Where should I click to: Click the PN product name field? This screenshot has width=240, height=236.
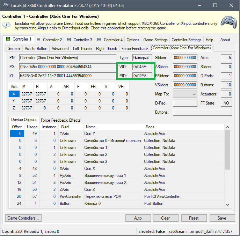click(68, 58)
